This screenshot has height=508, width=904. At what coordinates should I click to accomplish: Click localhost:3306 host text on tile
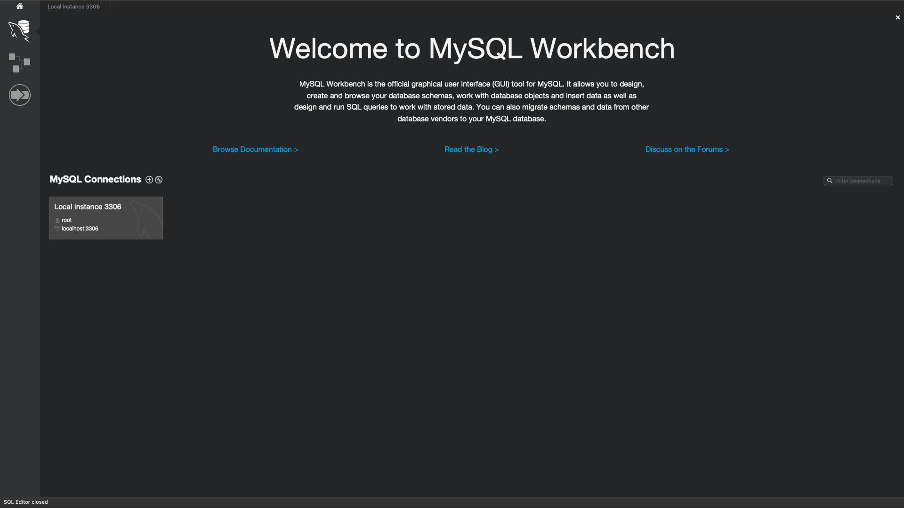click(x=80, y=229)
